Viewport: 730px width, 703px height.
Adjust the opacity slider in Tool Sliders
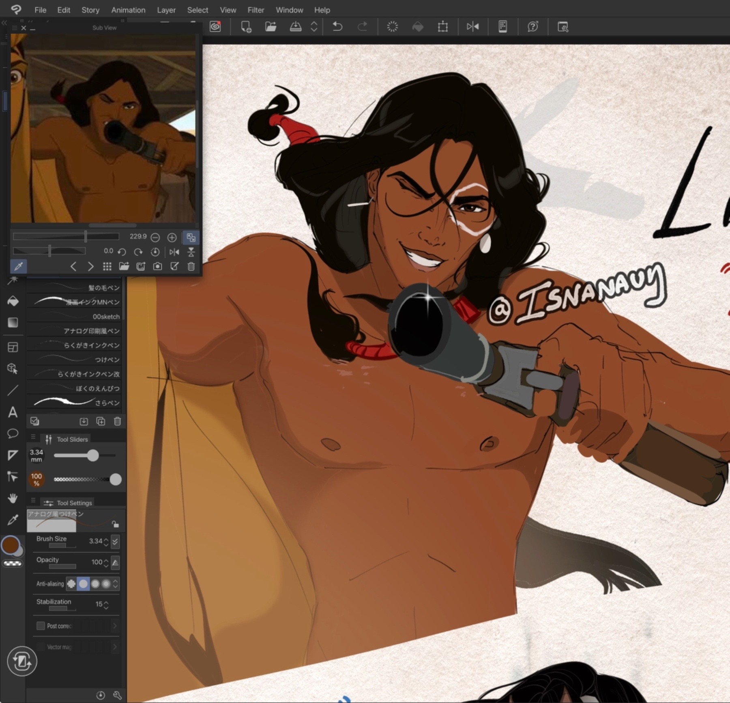85,479
